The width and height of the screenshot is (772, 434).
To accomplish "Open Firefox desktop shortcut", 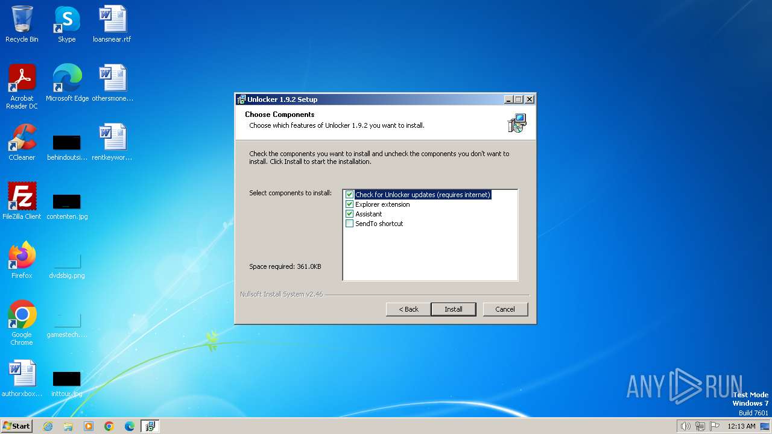I will (22, 260).
